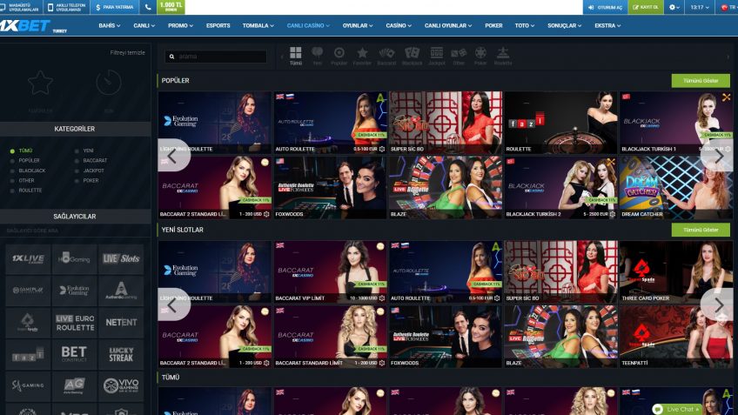Click the Oturum Aç login button
The width and height of the screenshot is (738, 415).
pyautogui.click(x=606, y=7)
